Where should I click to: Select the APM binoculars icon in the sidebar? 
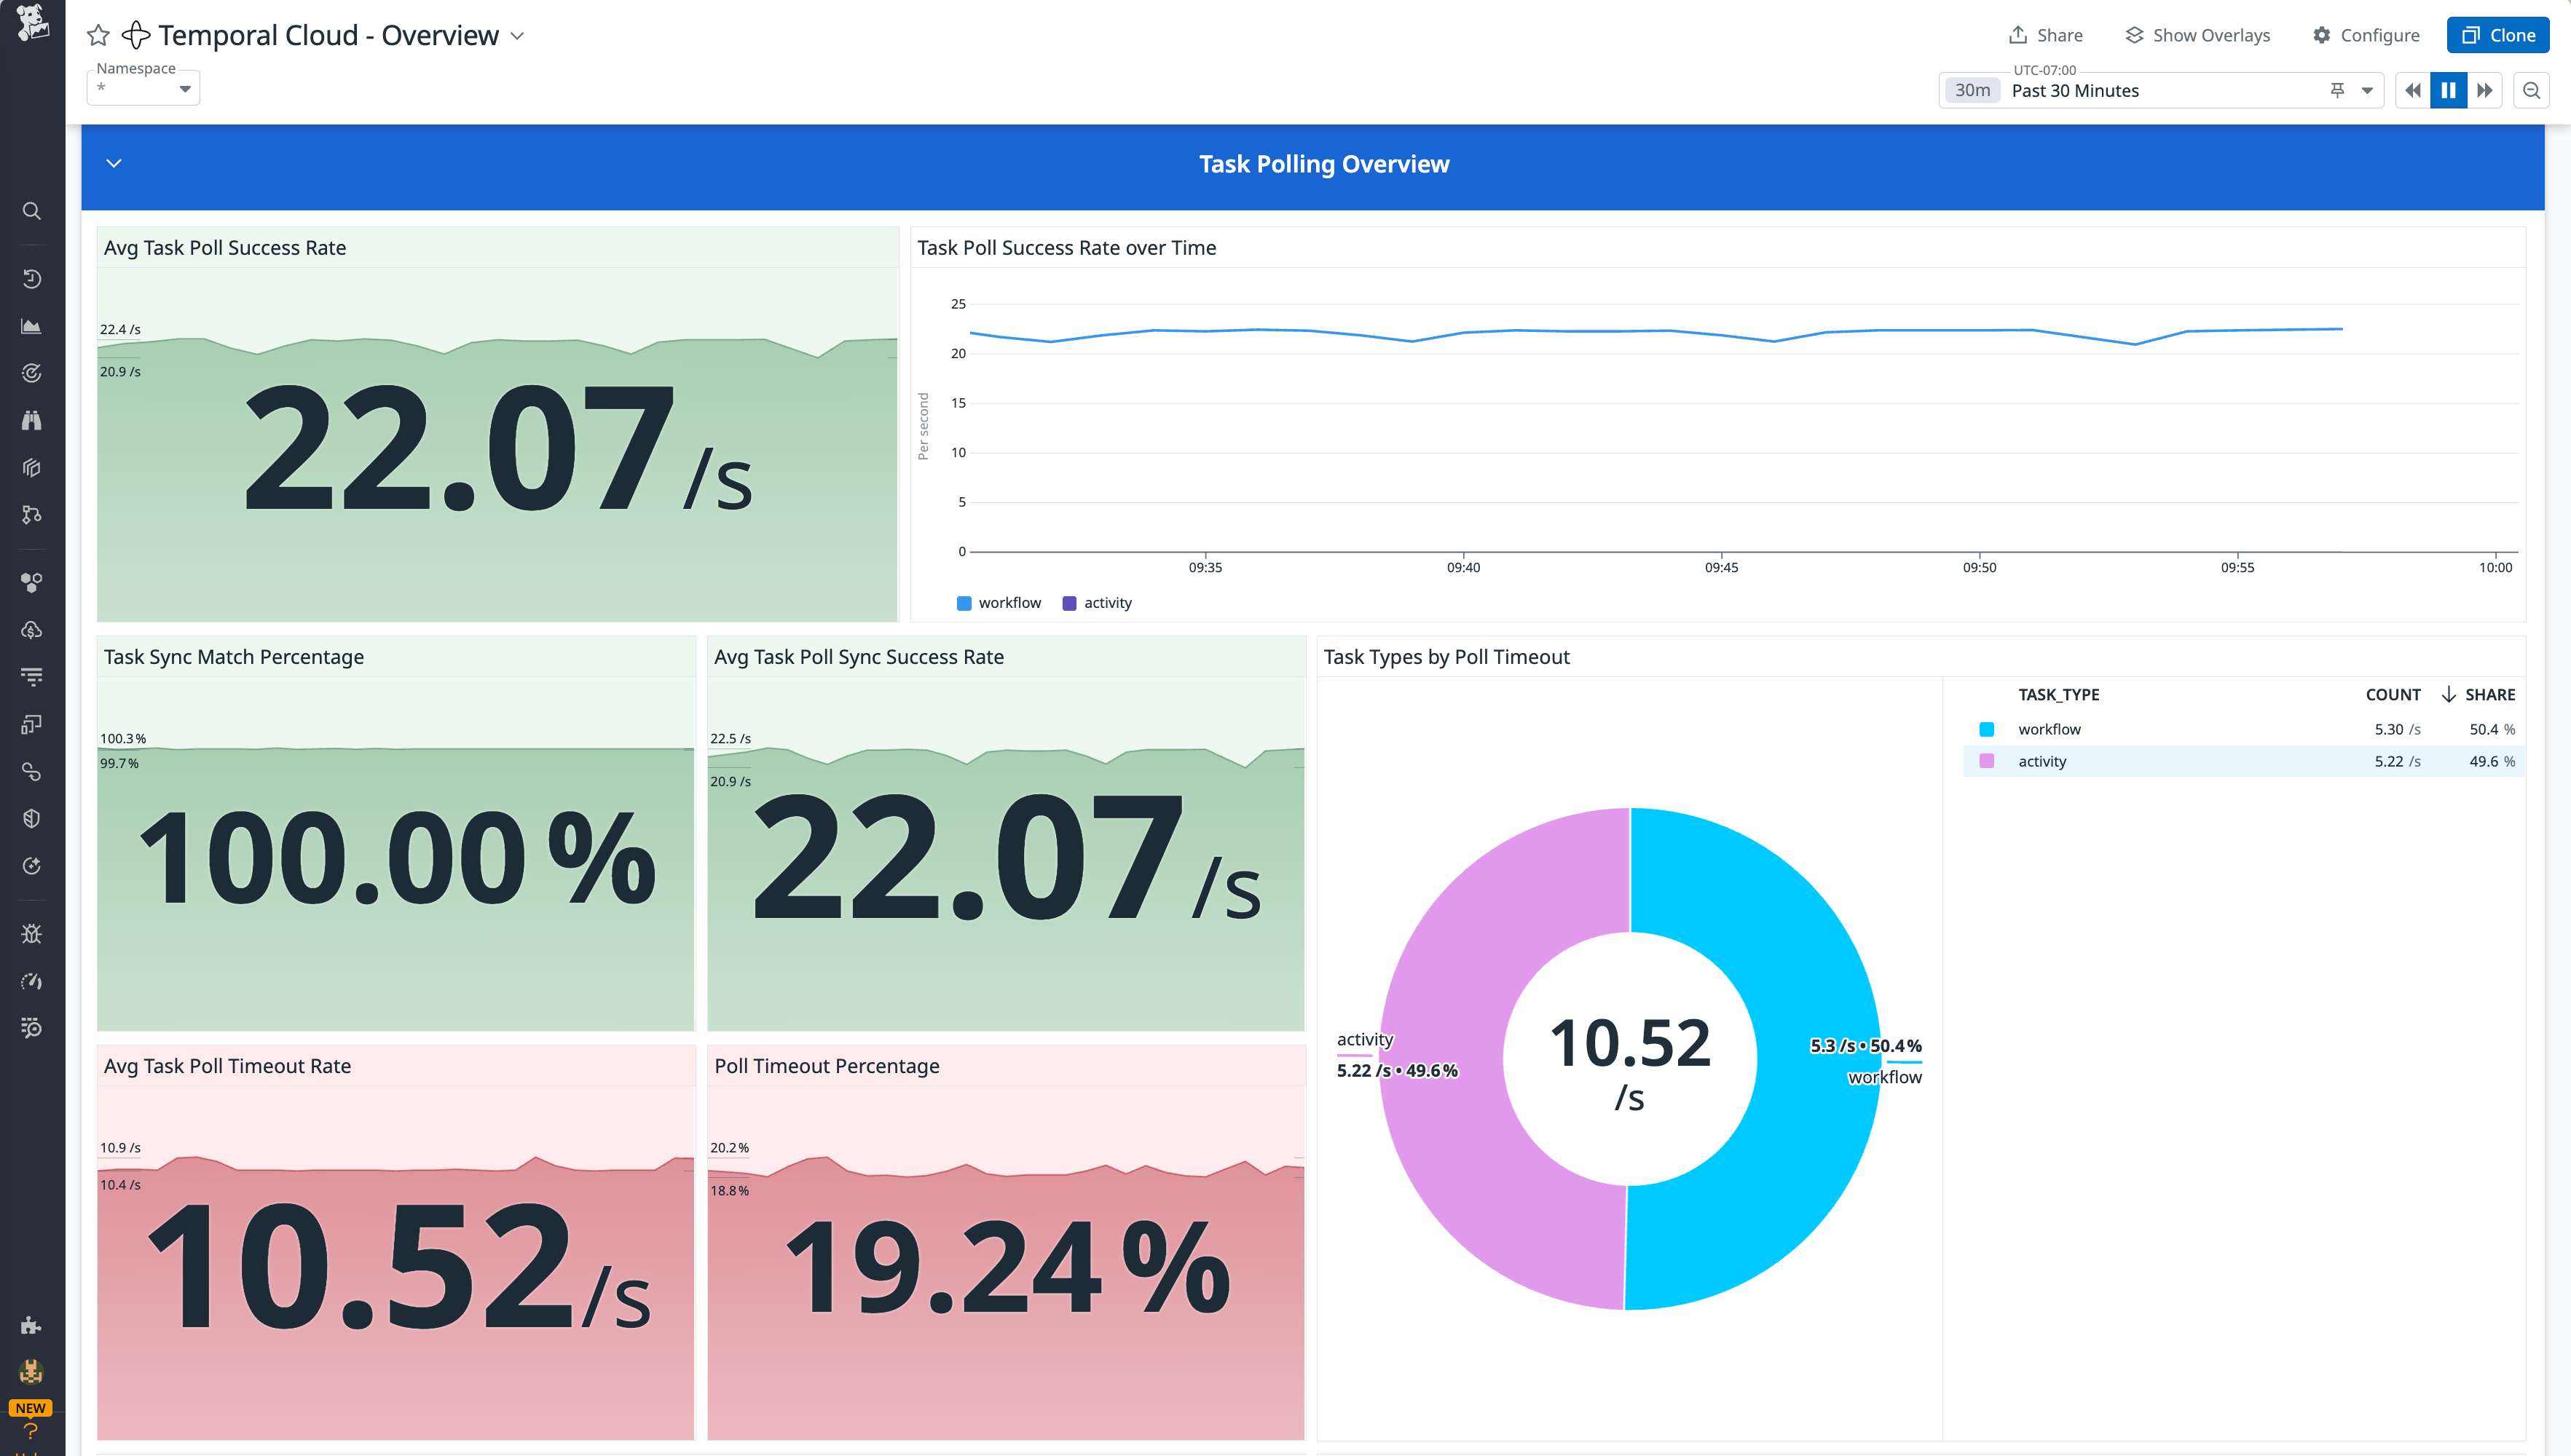[x=31, y=420]
